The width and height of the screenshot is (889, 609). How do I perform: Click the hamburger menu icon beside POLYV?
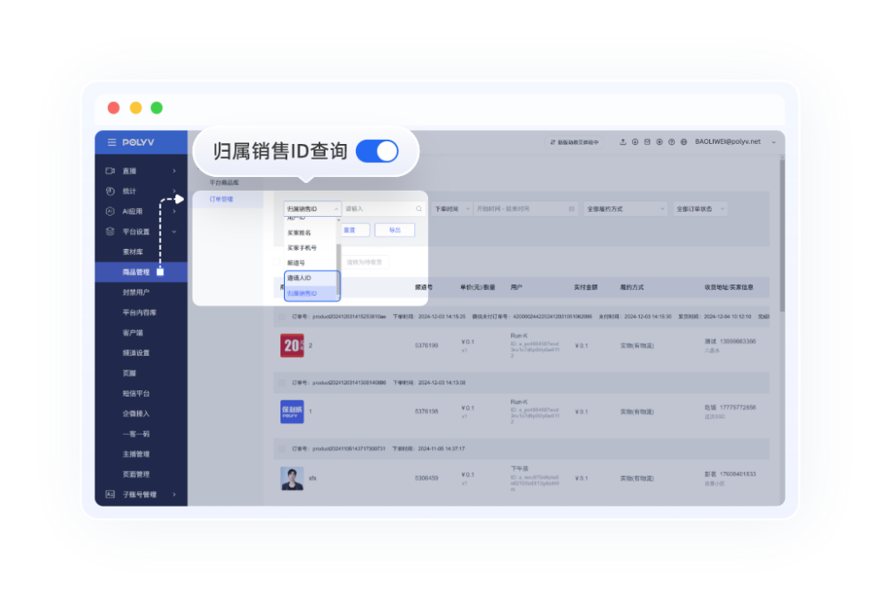point(111,142)
